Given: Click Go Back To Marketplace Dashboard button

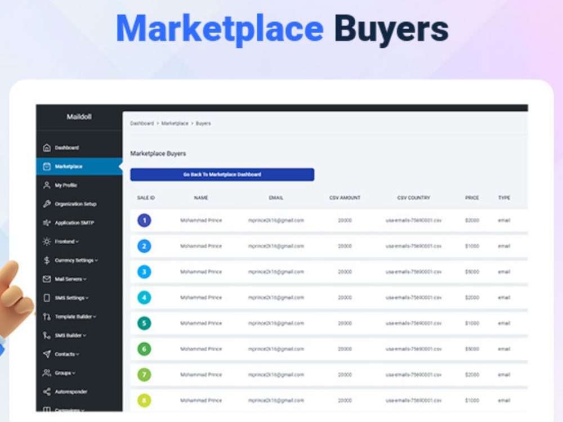Looking at the screenshot, I should pyautogui.click(x=222, y=175).
